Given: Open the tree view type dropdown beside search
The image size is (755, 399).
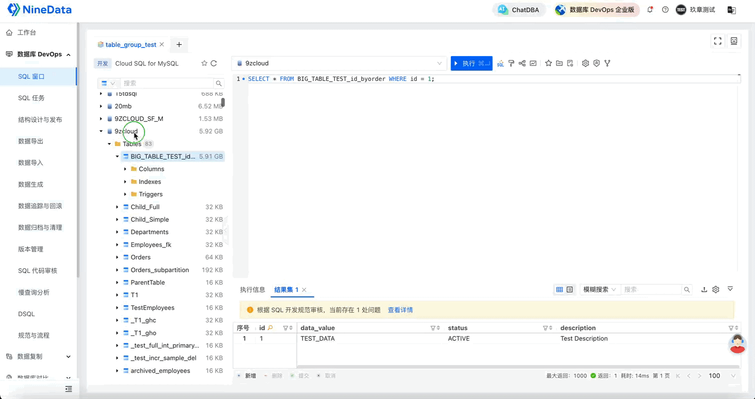Looking at the screenshot, I should coord(108,83).
